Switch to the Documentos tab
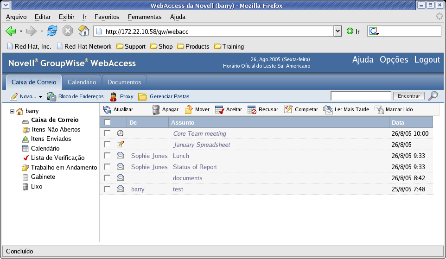446x259 pixels. (124, 82)
